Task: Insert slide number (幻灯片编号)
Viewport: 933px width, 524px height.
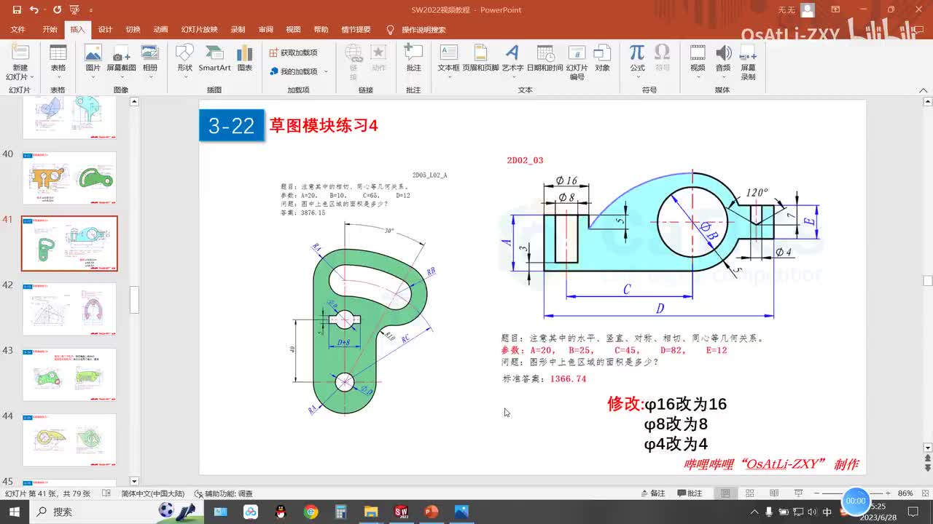Action: (577, 63)
